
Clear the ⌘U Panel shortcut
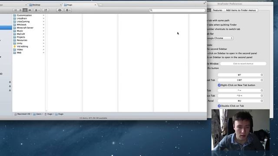pyautogui.click(x=261, y=101)
